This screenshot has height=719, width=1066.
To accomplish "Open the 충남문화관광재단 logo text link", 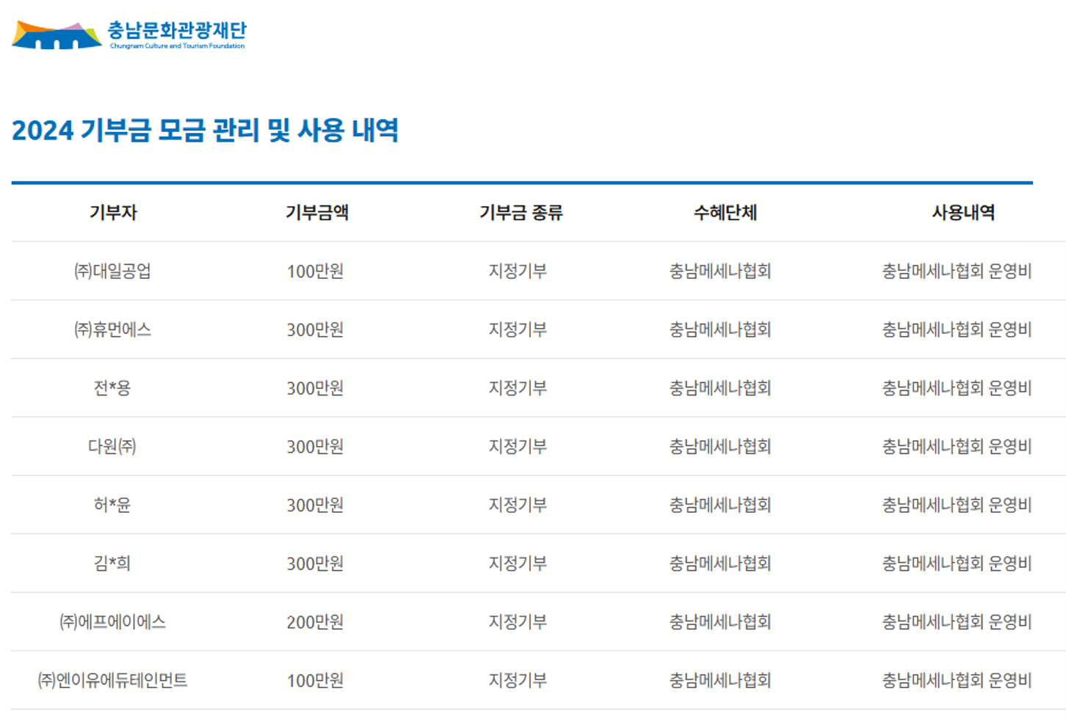I will coord(177,34).
